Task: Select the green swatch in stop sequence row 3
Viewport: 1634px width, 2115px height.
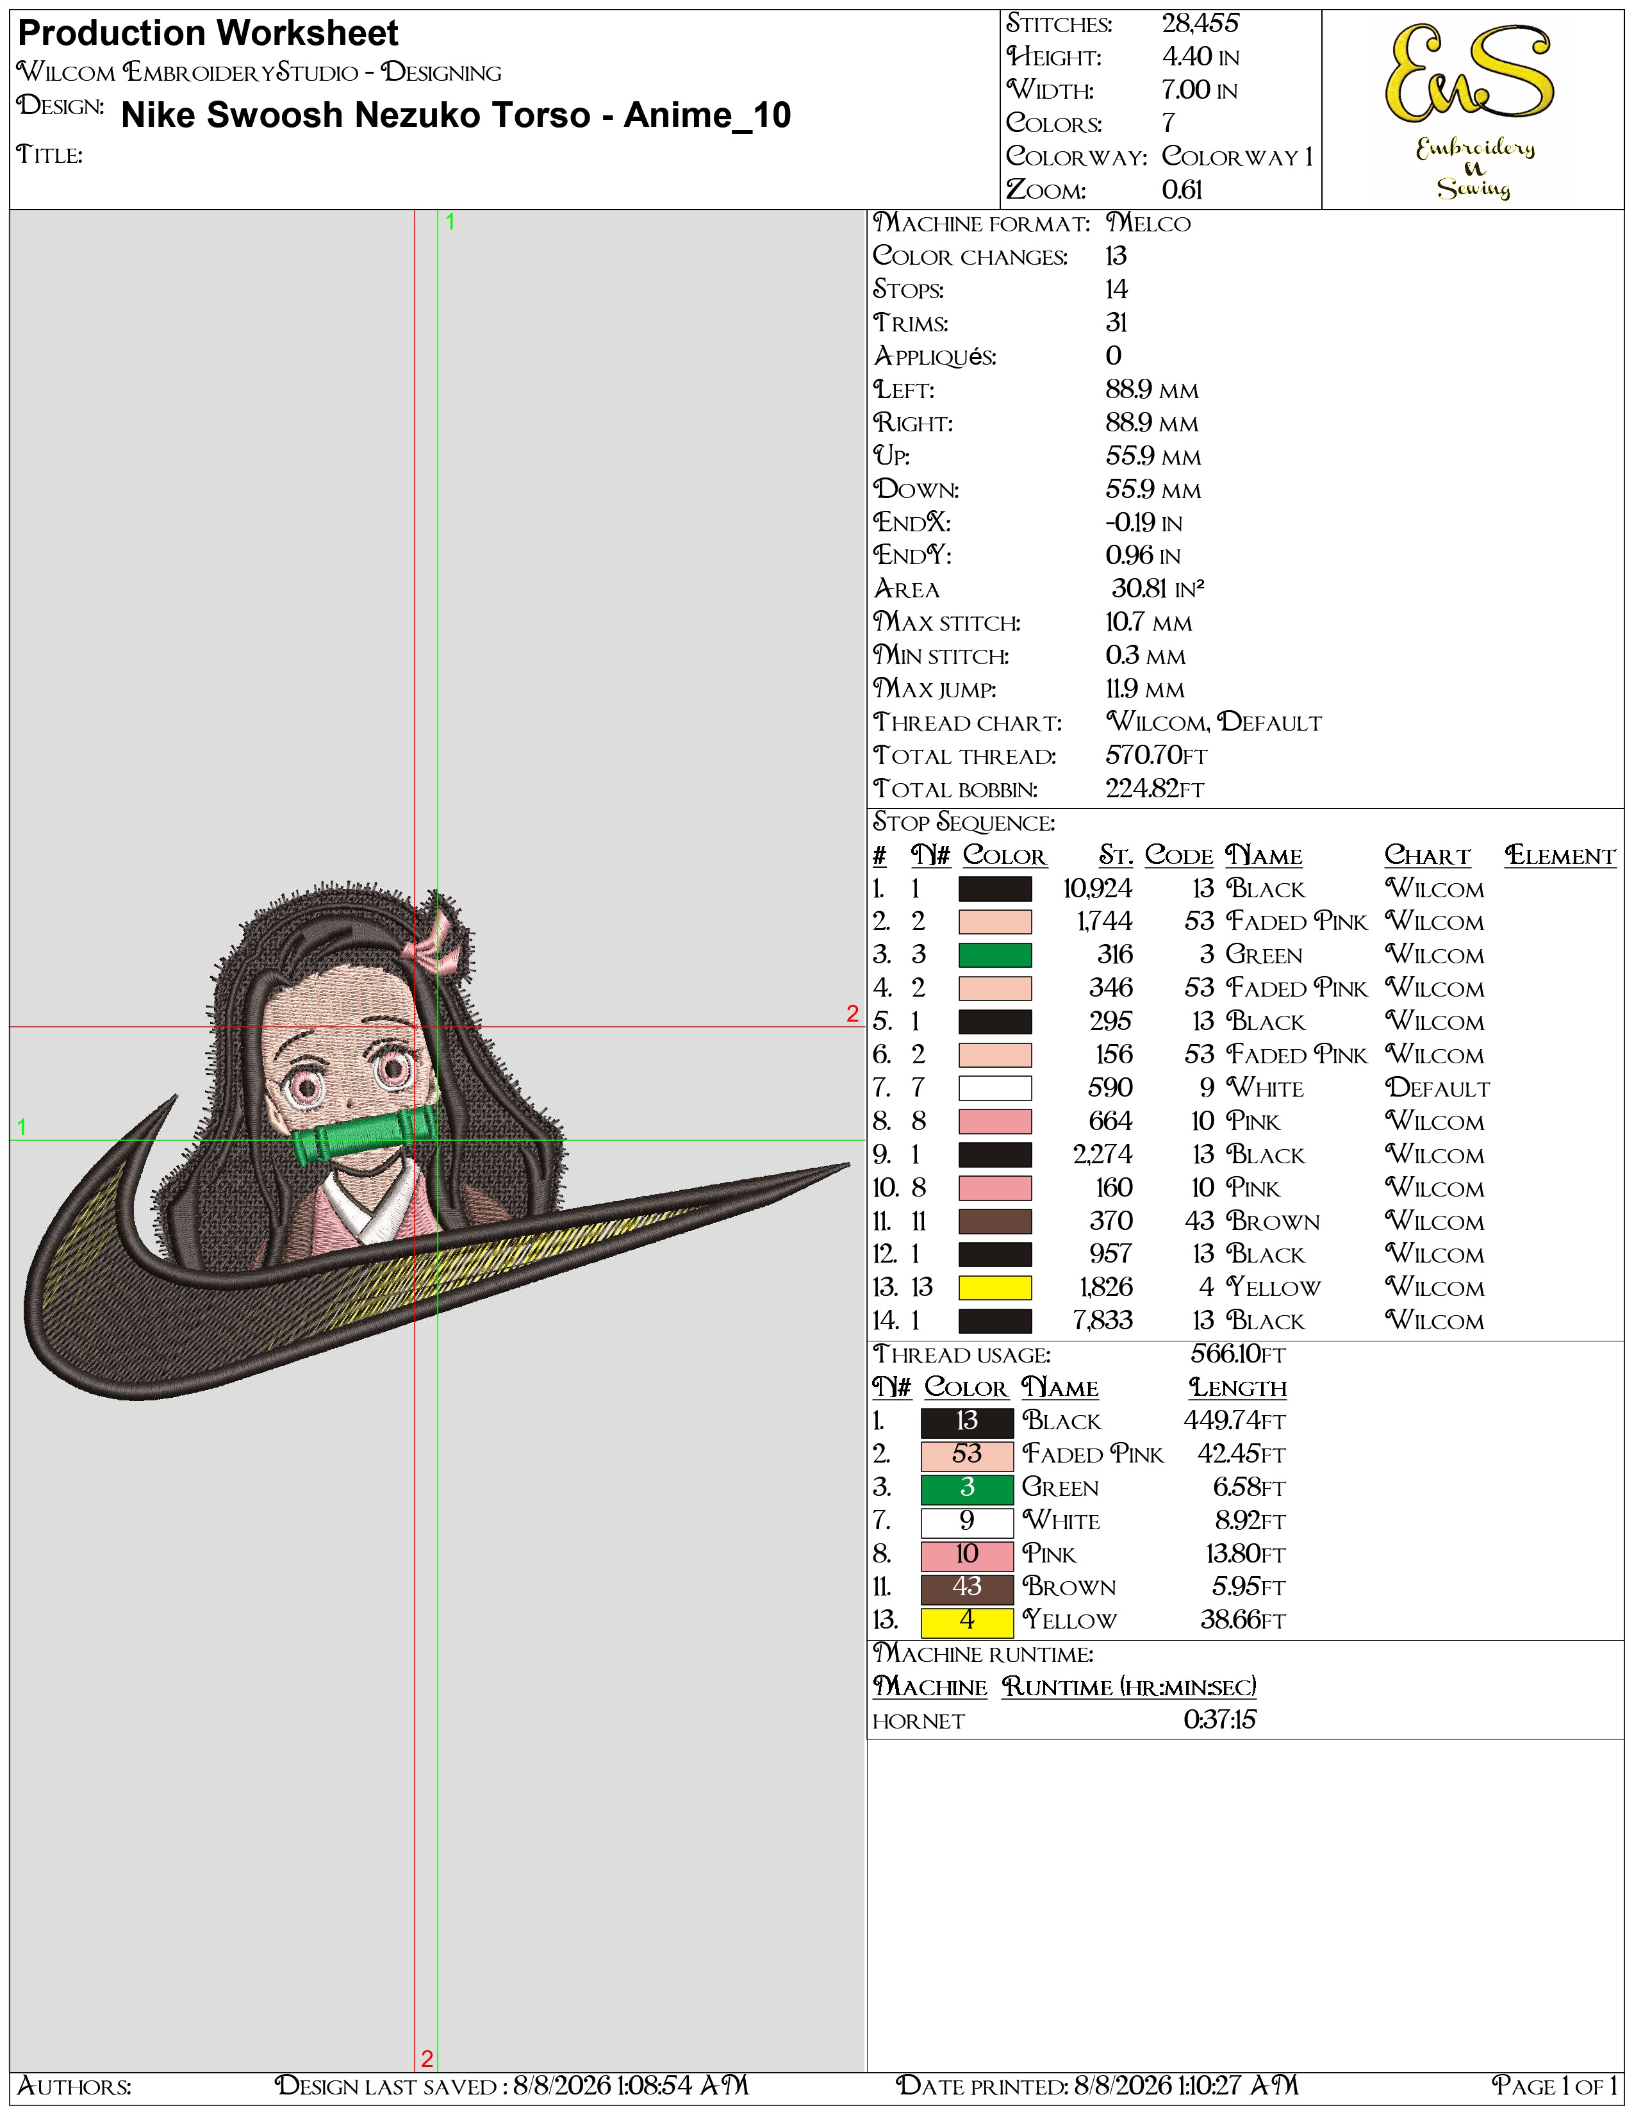Action: [x=995, y=955]
